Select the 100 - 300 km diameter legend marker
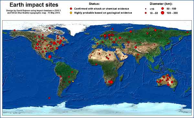The image size is (194, 118). (x=163, y=13)
